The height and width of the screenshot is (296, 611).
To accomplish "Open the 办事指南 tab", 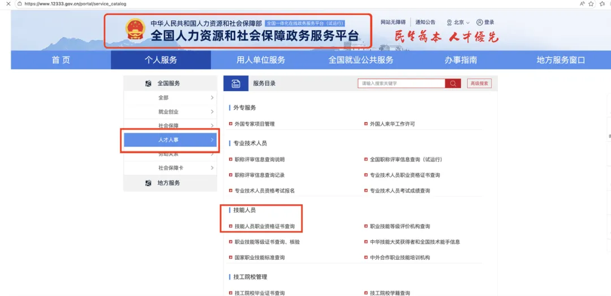I will coord(461,60).
